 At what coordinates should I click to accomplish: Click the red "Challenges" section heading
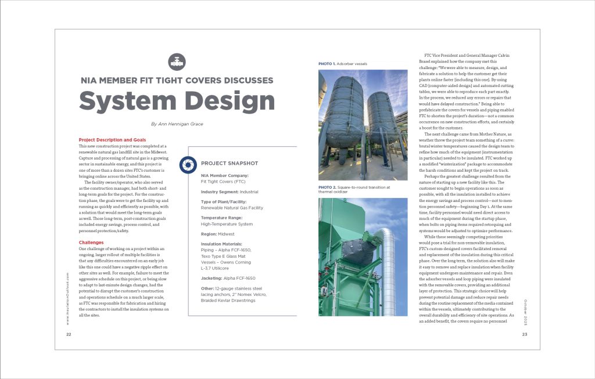(91, 242)
